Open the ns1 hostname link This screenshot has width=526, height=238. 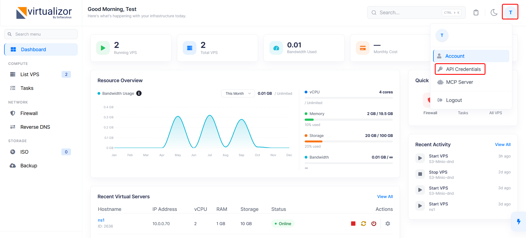pyautogui.click(x=101, y=220)
